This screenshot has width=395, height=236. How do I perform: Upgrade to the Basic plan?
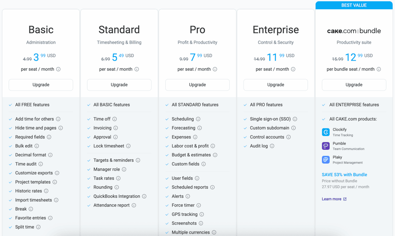(x=41, y=85)
